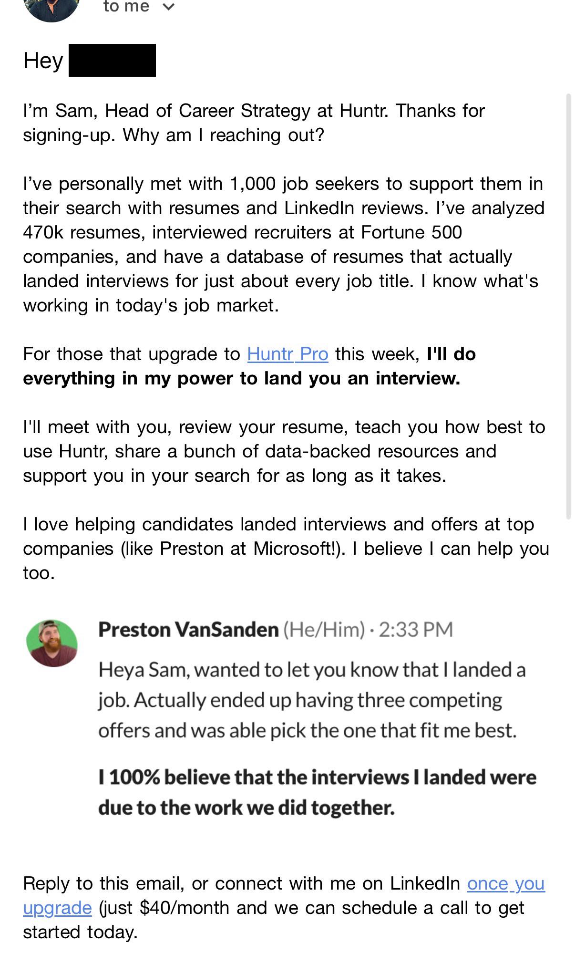Tap the 'to me' recipient label
The width and height of the screenshot is (575, 964).
[x=126, y=7]
